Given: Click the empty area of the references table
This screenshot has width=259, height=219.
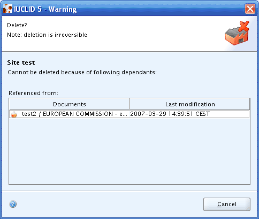Looking at the screenshot, I should (x=129, y=151).
